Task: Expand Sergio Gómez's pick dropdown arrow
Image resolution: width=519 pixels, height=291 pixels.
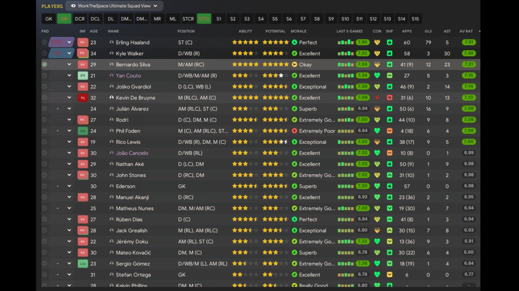Action: click(x=69, y=264)
